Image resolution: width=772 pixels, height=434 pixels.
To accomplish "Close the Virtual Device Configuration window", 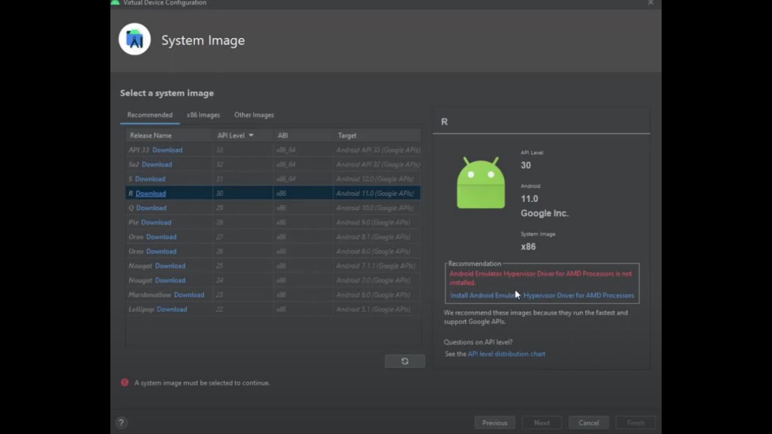I will tap(650, 3).
